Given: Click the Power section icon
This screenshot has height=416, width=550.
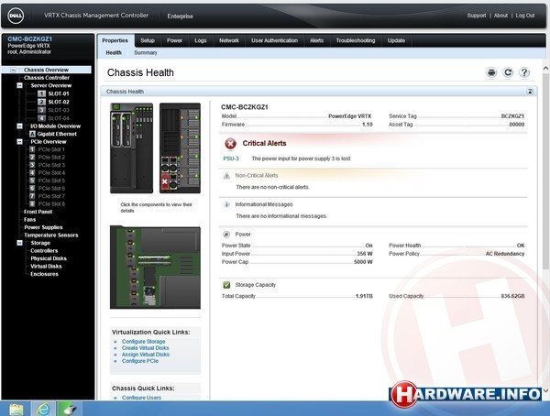Looking at the screenshot, I should (x=226, y=234).
